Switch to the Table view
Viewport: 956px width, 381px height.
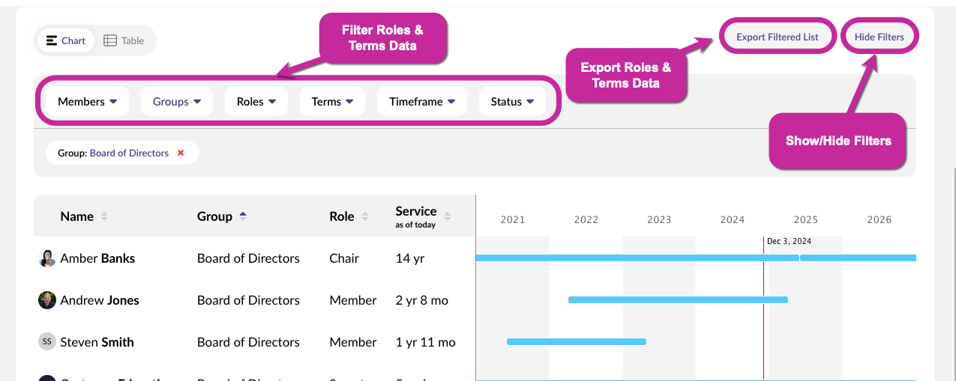124,40
